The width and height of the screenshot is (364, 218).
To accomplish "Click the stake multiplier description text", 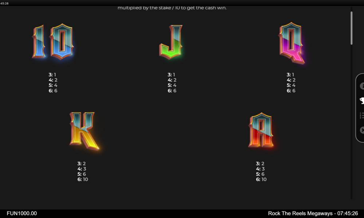I will (x=172, y=8).
